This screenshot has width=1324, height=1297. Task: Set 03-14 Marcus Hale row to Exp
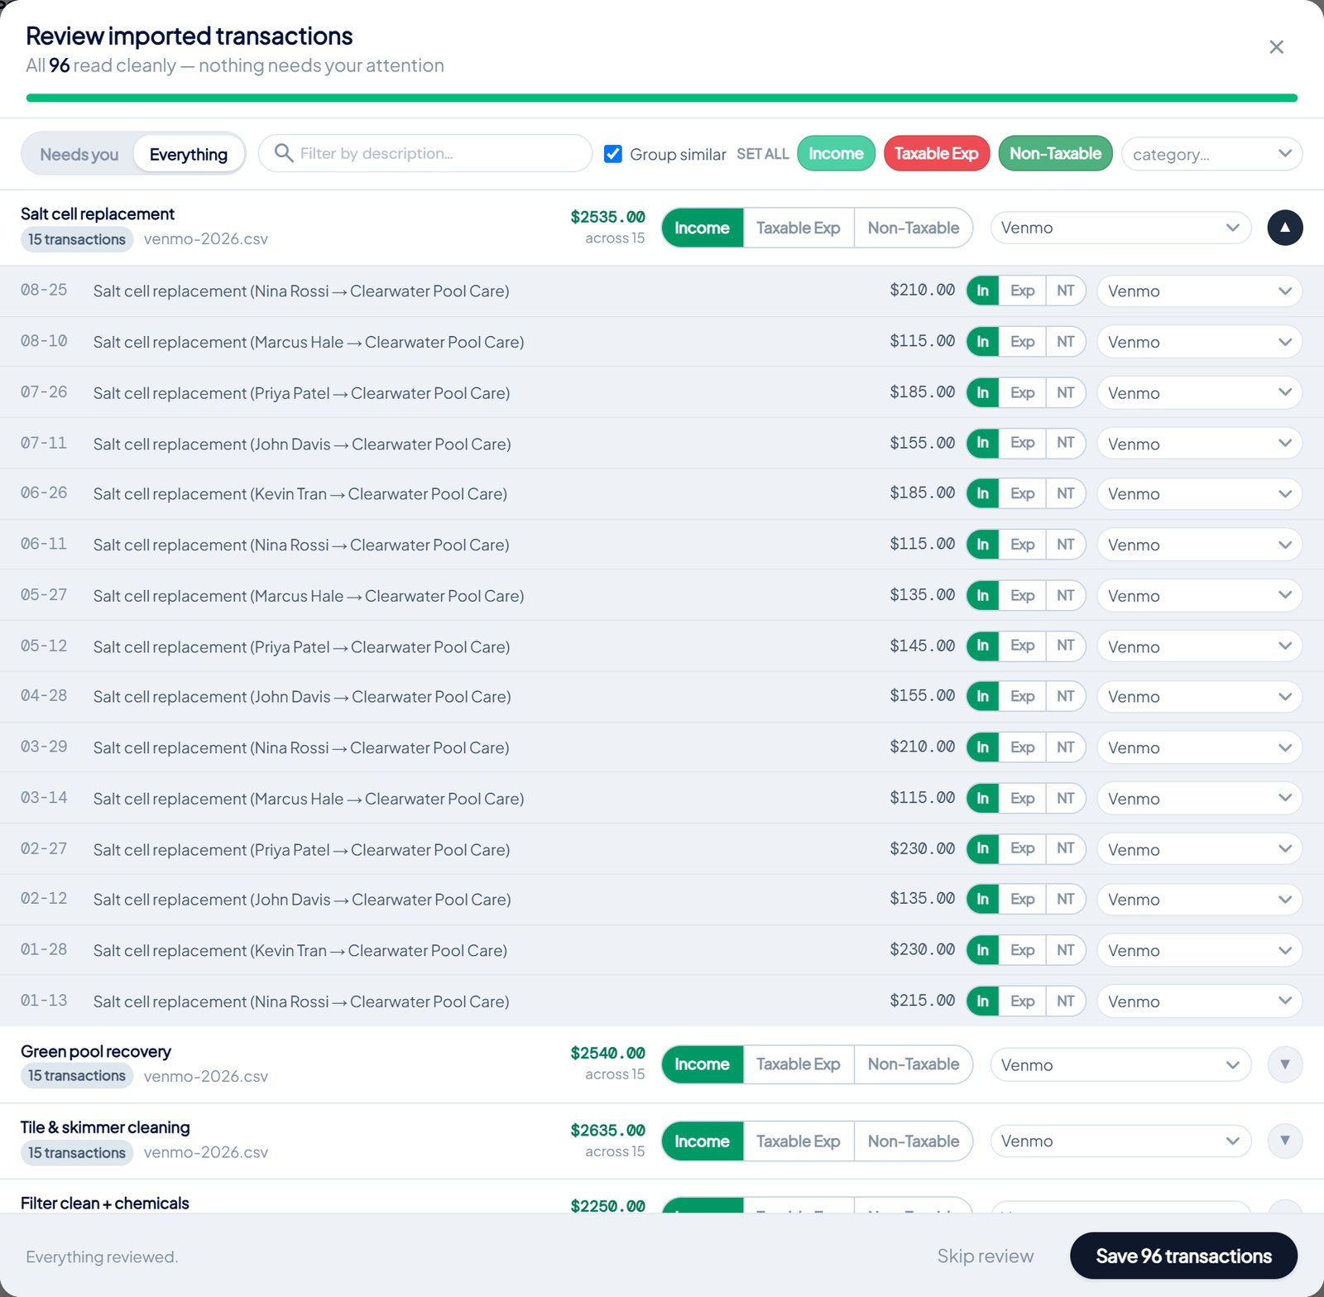1022,798
